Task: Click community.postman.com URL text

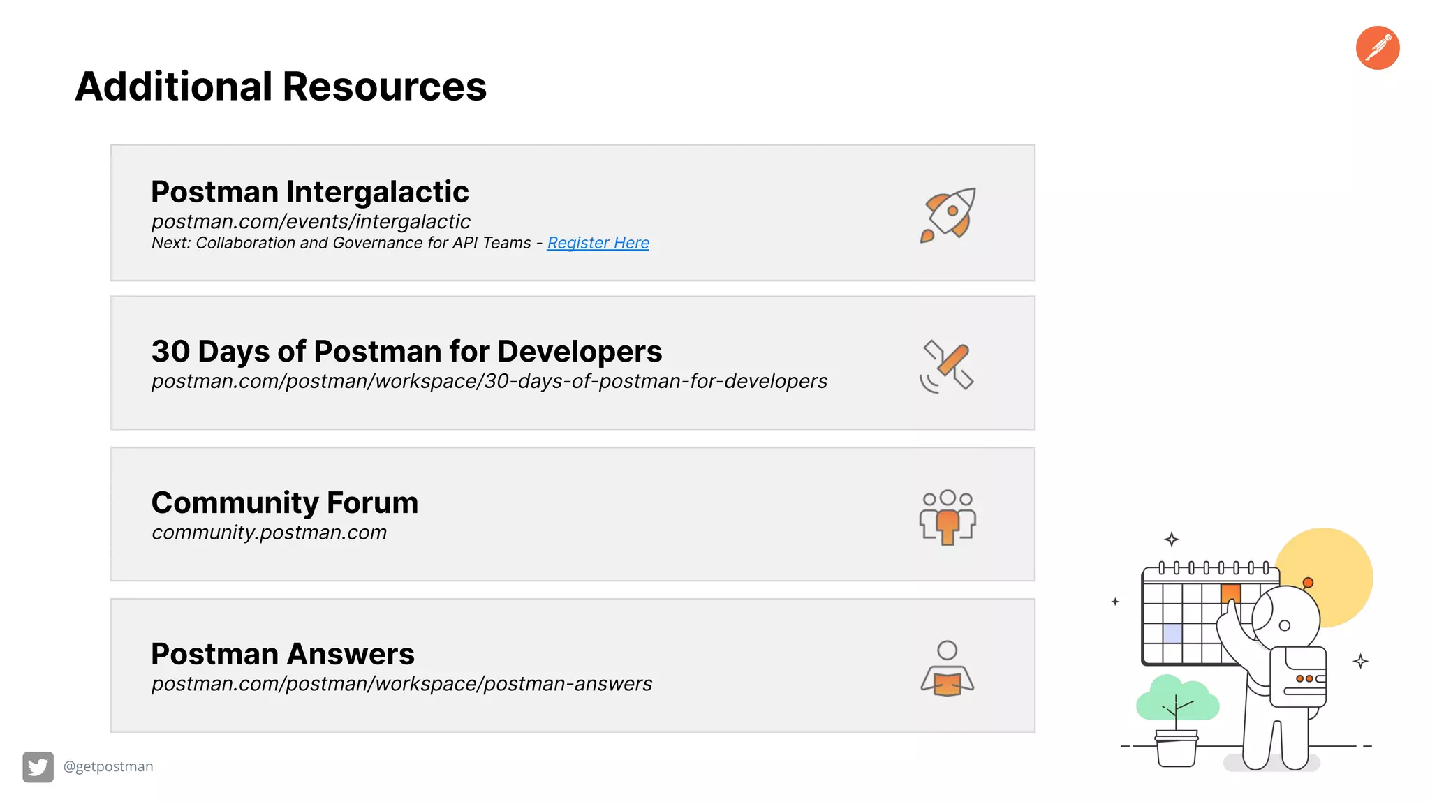Action: (x=269, y=533)
